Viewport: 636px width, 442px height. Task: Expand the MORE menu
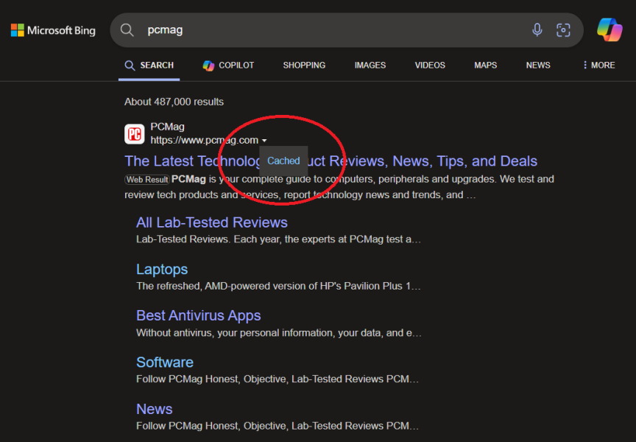[x=603, y=65]
